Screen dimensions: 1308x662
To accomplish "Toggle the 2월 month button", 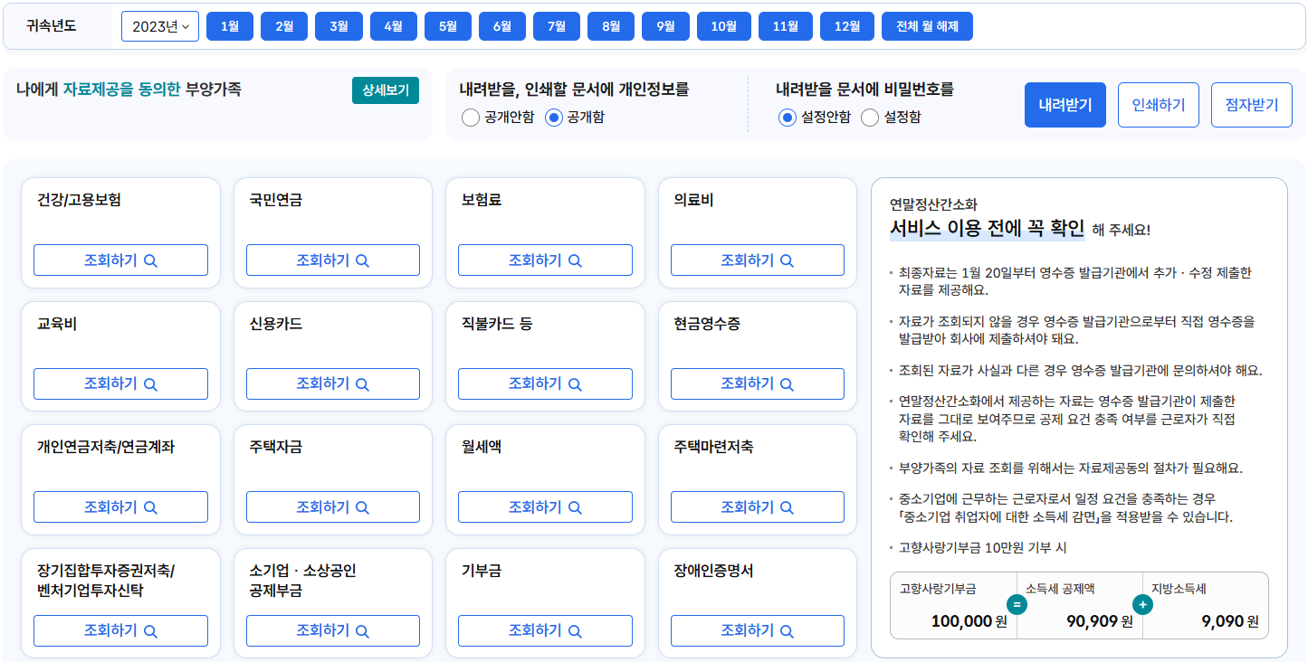I will tap(284, 26).
